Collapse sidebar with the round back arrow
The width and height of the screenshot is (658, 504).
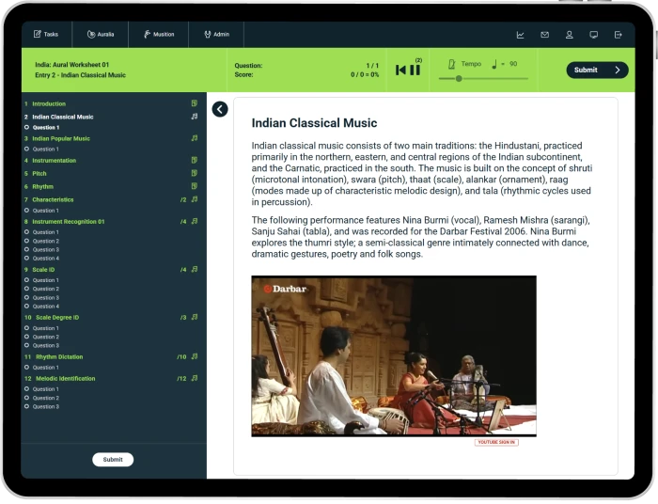pyautogui.click(x=220, y=109)
